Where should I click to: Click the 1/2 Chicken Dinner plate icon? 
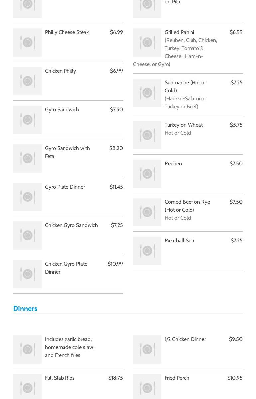pos(147,349)
